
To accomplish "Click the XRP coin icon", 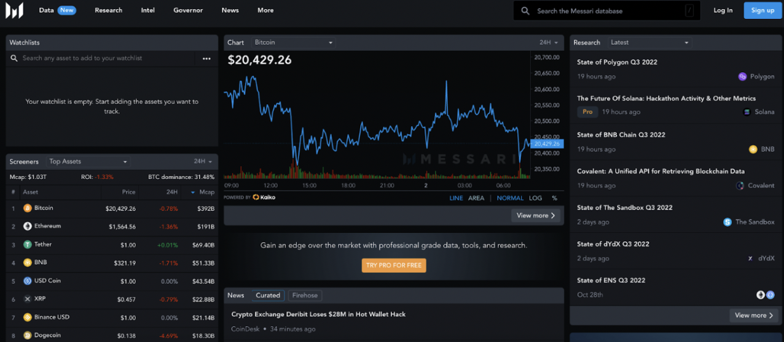I will coord(27,299).
